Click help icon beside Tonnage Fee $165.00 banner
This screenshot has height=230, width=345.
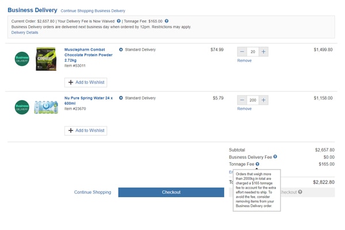click(167, 21)
